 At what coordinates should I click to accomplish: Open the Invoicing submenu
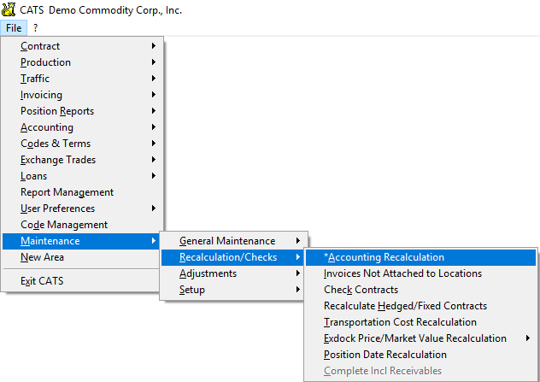(x=80, y=94)
